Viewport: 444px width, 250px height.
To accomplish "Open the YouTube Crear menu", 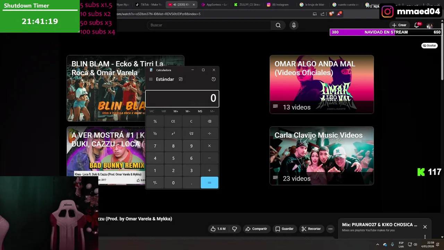I will [399, 25].
